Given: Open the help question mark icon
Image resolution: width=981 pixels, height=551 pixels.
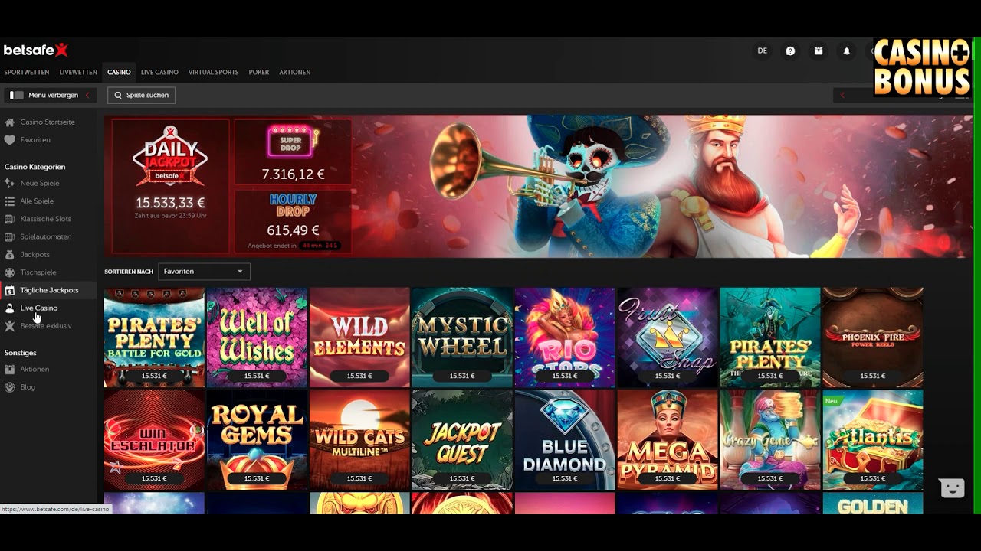Looking at the screenshot, I should (x=790, y=51).
